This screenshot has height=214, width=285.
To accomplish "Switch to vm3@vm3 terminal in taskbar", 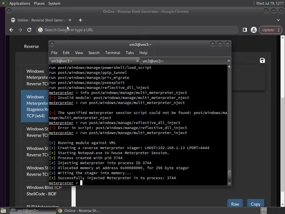I will [32, 211].
